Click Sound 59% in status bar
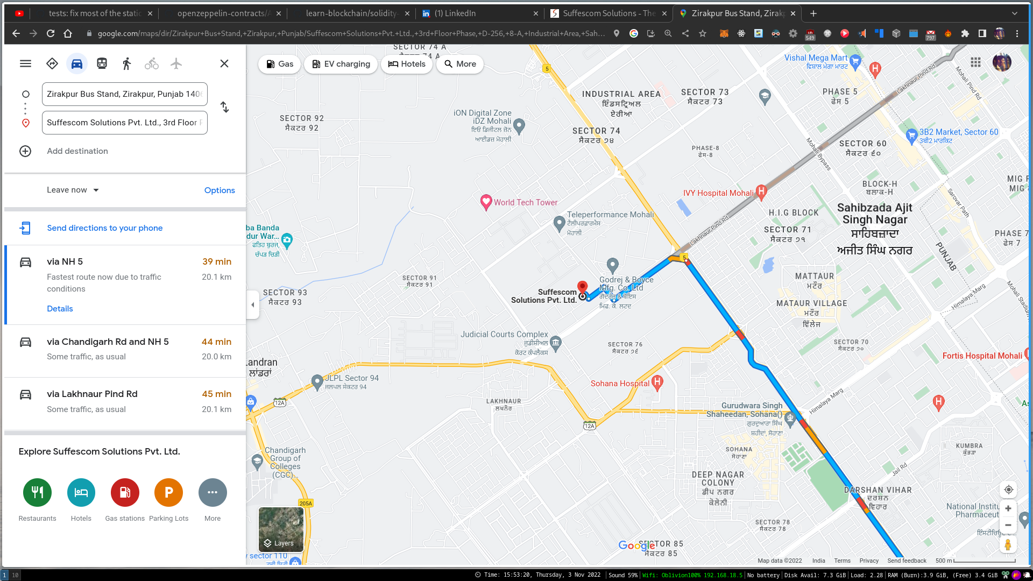This screenshot has height=581, width=1033. pos(622,575)
